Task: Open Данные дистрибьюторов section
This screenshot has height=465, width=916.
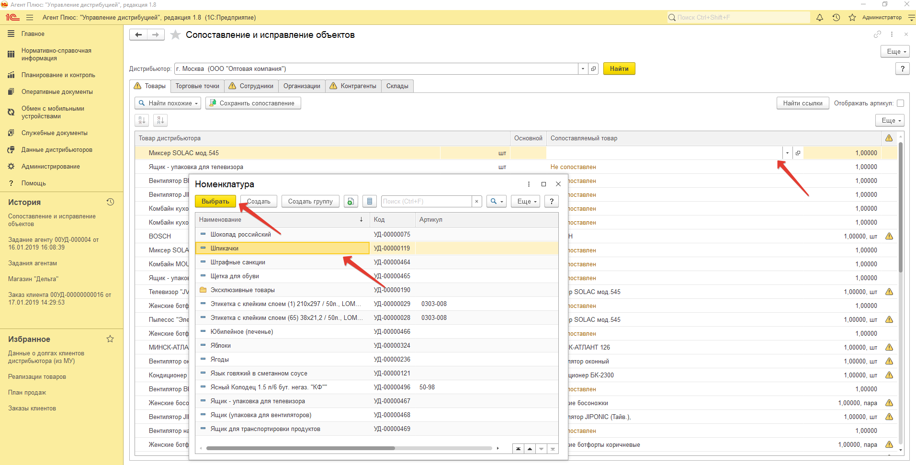Action: click(57, 149)
